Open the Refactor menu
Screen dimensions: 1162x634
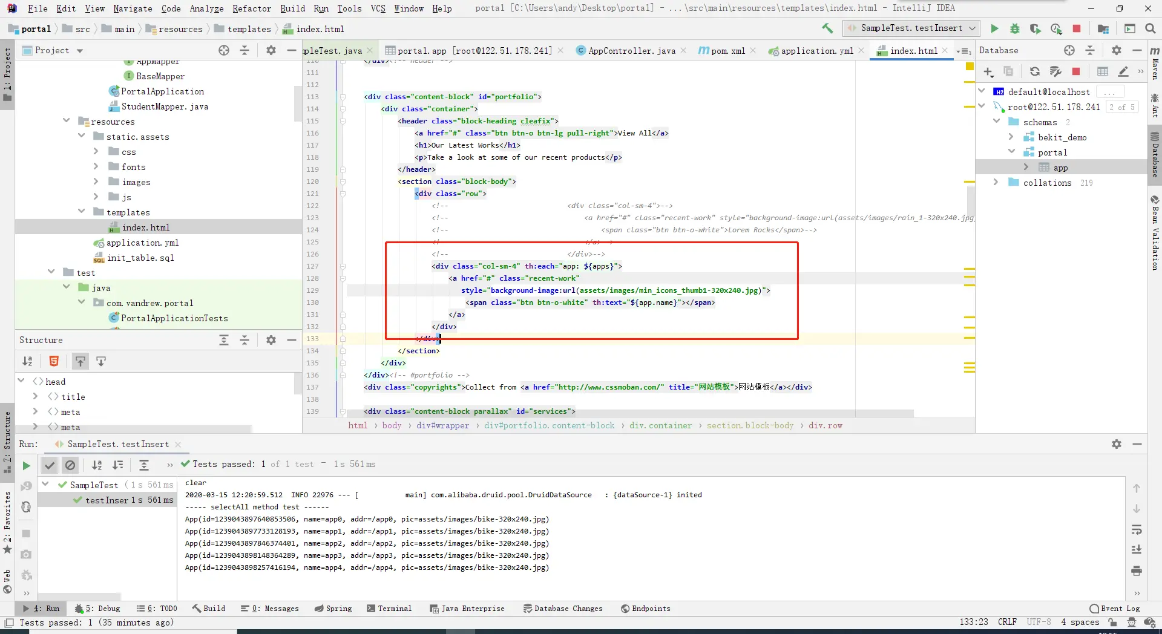252,8
